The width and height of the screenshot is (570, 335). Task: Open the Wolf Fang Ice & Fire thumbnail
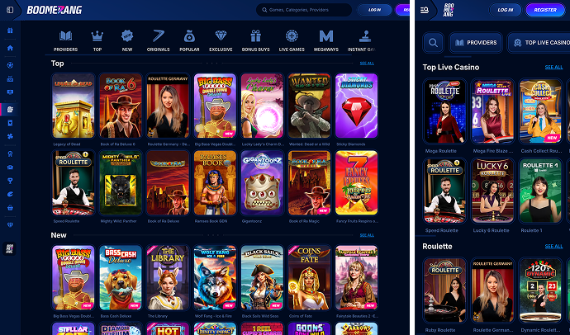point(216,278)
